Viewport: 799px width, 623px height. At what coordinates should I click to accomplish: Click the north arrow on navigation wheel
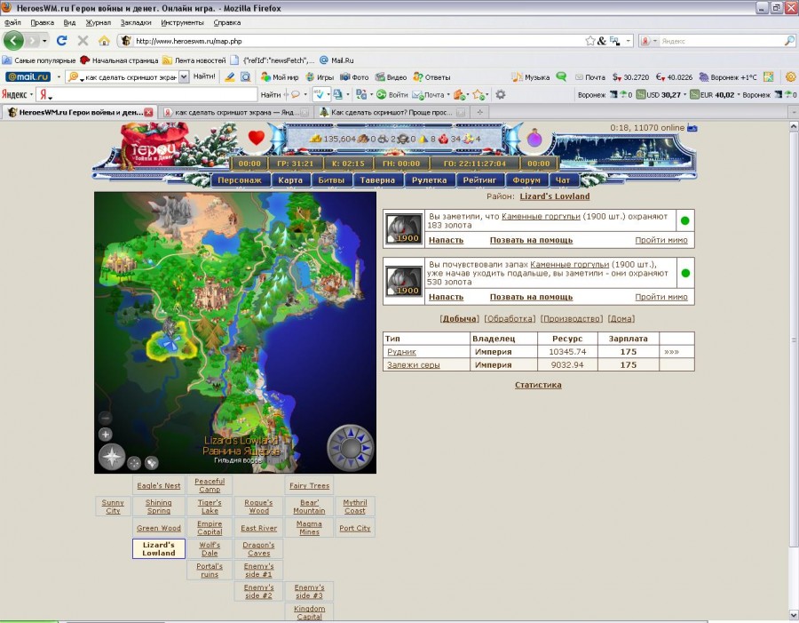click(351, 433)
